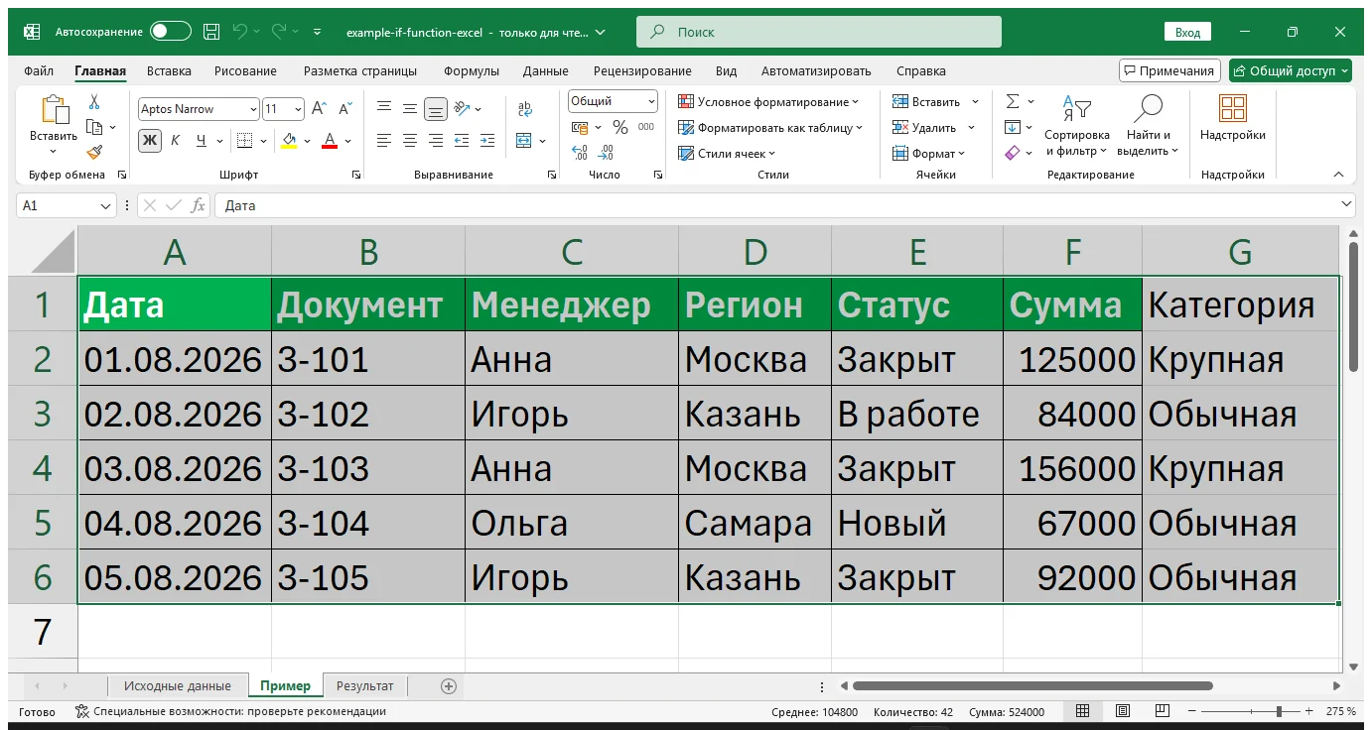Open the Файл menu

(39, 70)
